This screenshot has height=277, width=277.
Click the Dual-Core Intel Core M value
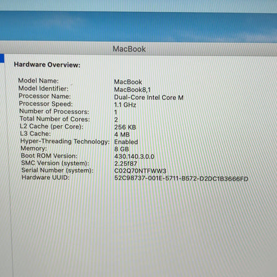coord(148,97)
